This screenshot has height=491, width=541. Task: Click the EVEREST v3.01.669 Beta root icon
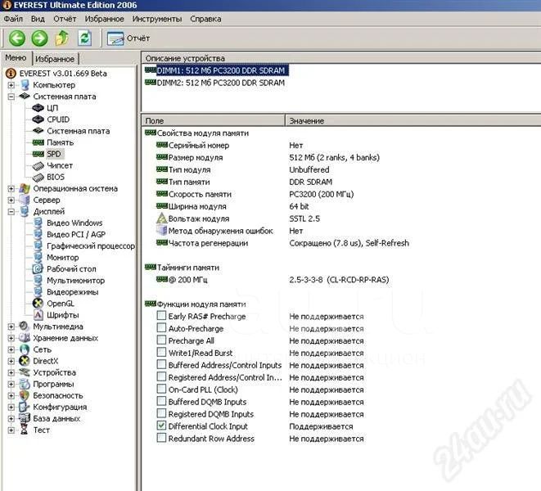click(x=11, y=73)
